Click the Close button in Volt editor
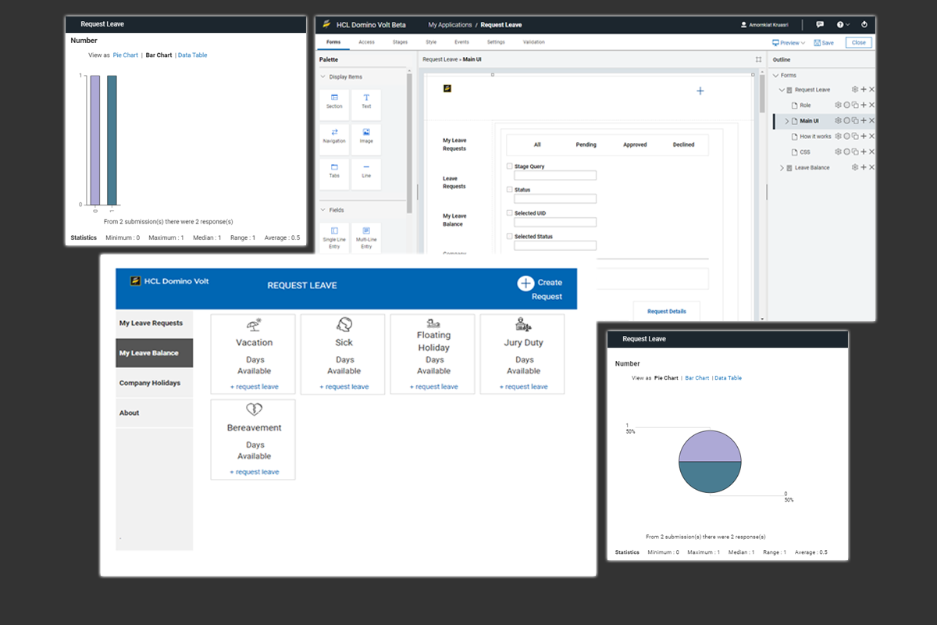 [x=859, y=43]
